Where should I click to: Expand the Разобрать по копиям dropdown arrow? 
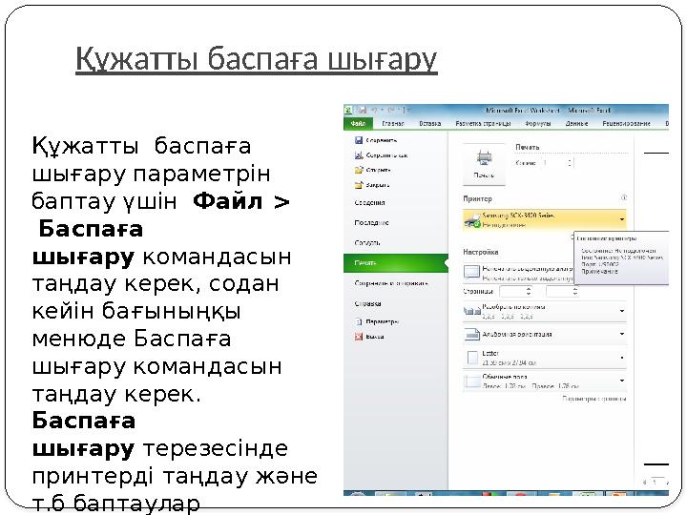click(x=622, y=311)
